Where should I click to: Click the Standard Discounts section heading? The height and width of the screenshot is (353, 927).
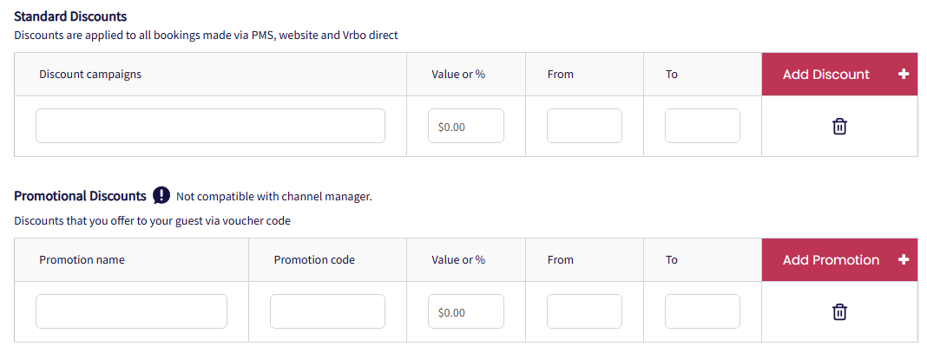click(x=70, y=16)
